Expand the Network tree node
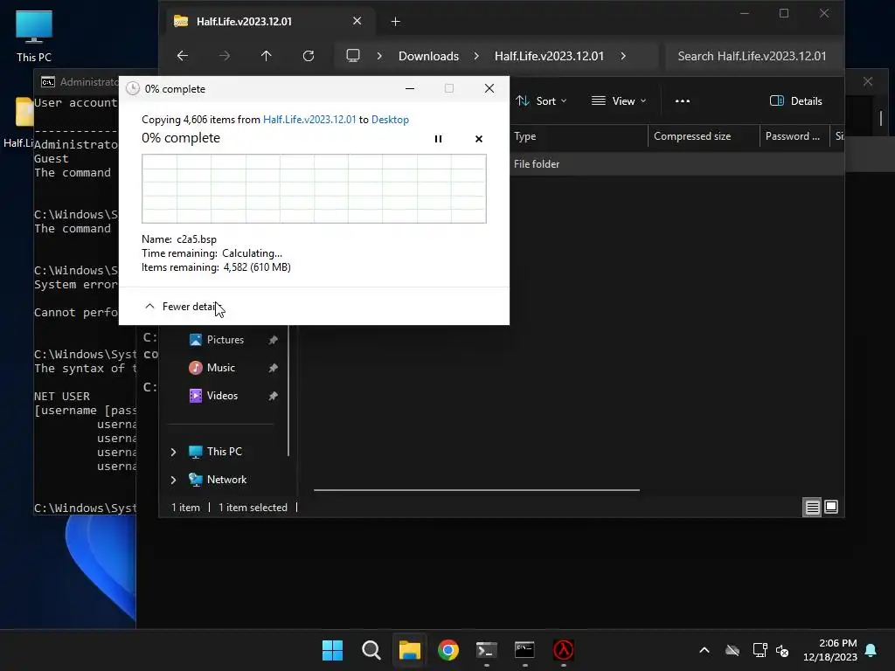This screenshot has height=671, width=895. 174,480
